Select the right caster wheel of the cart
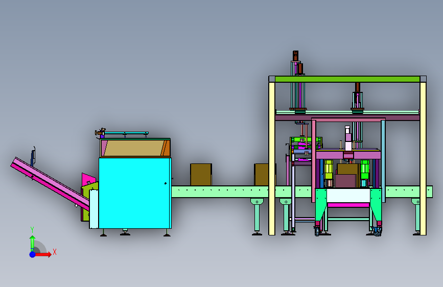 (378, 232)
